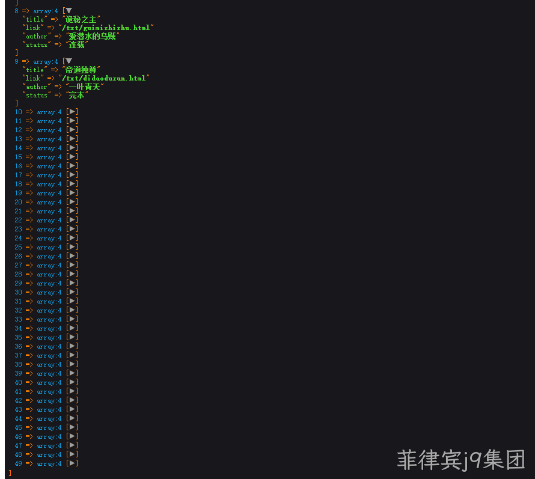Toggle open array entry 44
Image resolution: width=535 pixels, height=479 pixels.
(72, 418)
